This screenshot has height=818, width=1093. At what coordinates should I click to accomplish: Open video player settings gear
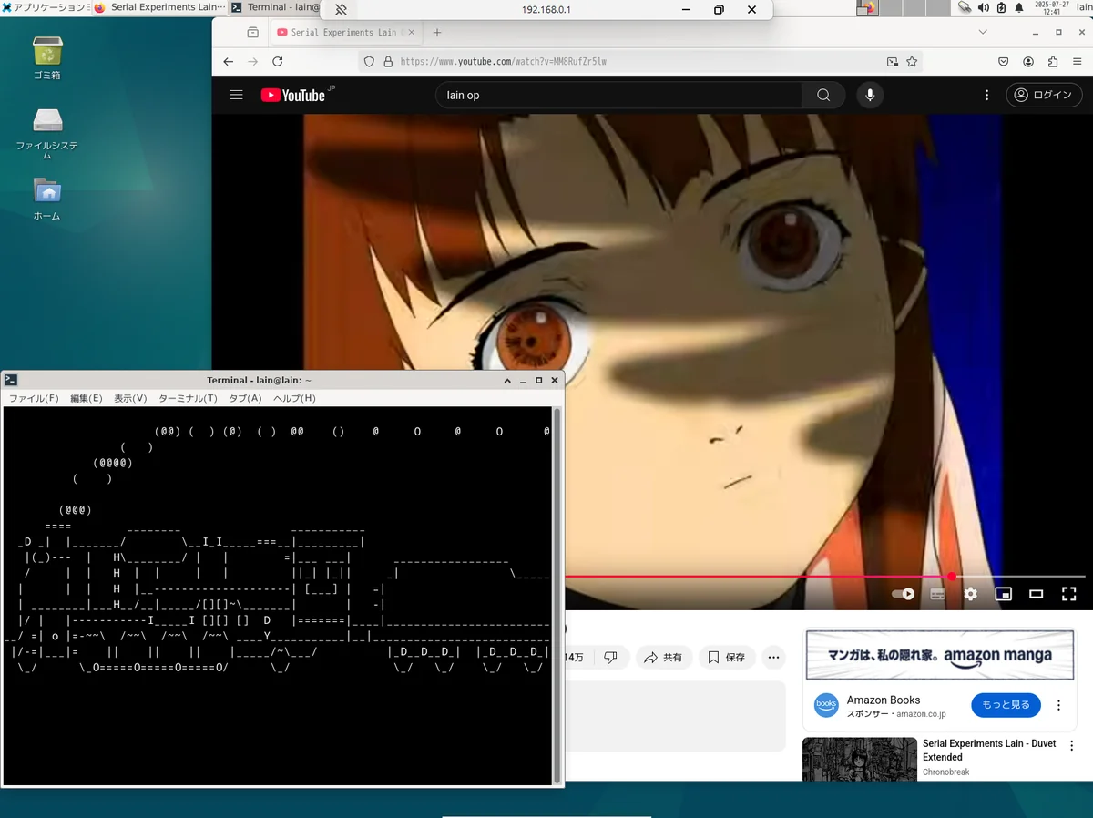tap(971, 594)
